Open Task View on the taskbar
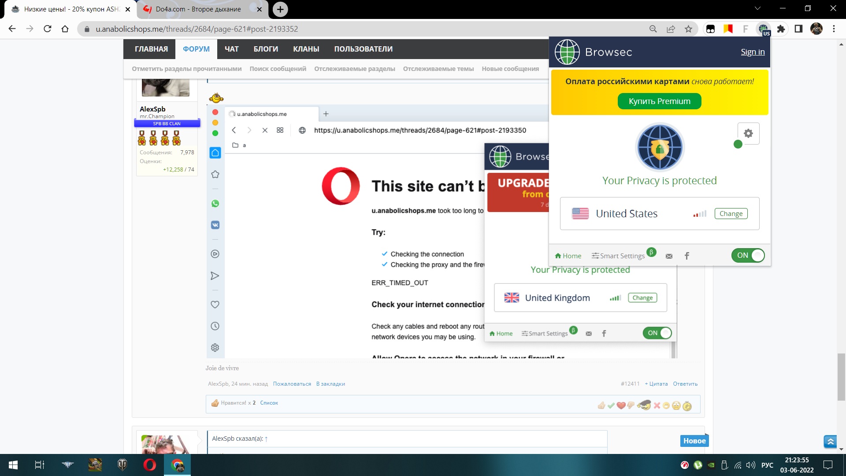 [40, 465]
